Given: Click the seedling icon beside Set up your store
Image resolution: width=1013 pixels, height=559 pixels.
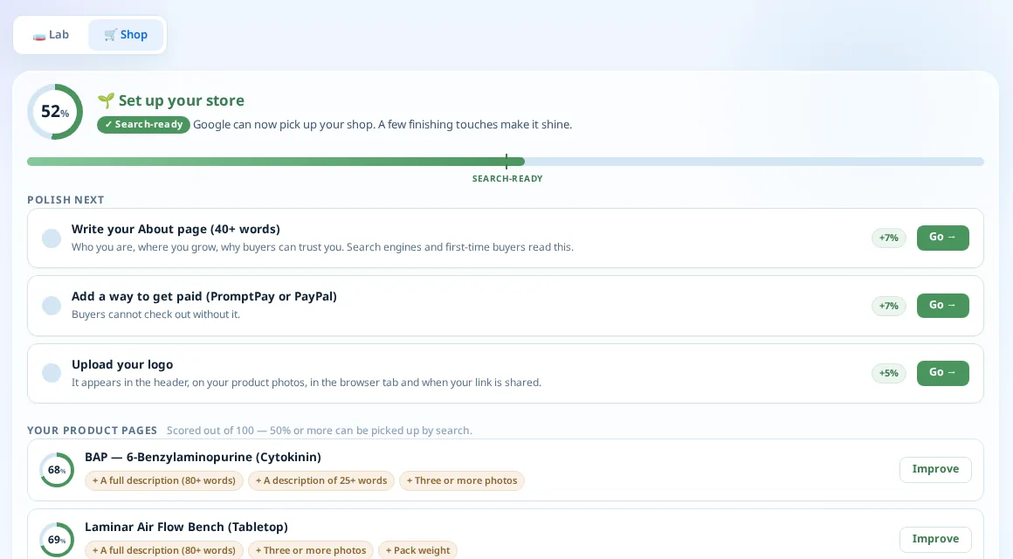Looking at the screenshot, I should [x=106, y=100].
